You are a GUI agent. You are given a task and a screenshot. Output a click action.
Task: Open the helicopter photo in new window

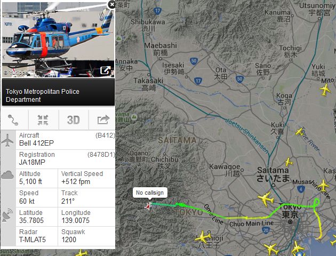105,70
